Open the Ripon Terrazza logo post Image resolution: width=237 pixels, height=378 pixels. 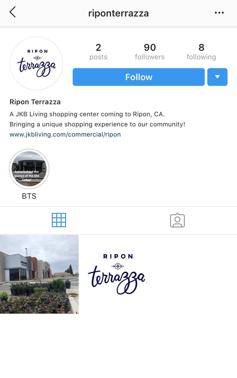118,274
